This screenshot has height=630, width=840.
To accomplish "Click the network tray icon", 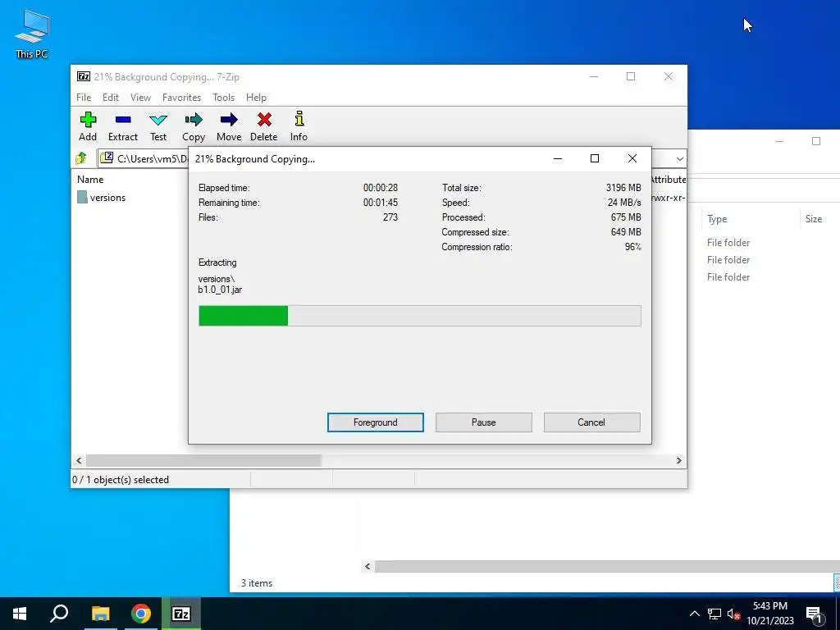I will (x=714, y=614).
